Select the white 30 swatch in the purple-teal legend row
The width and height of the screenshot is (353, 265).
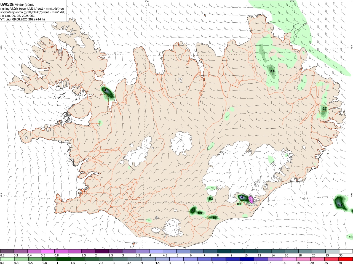point(346,251)
